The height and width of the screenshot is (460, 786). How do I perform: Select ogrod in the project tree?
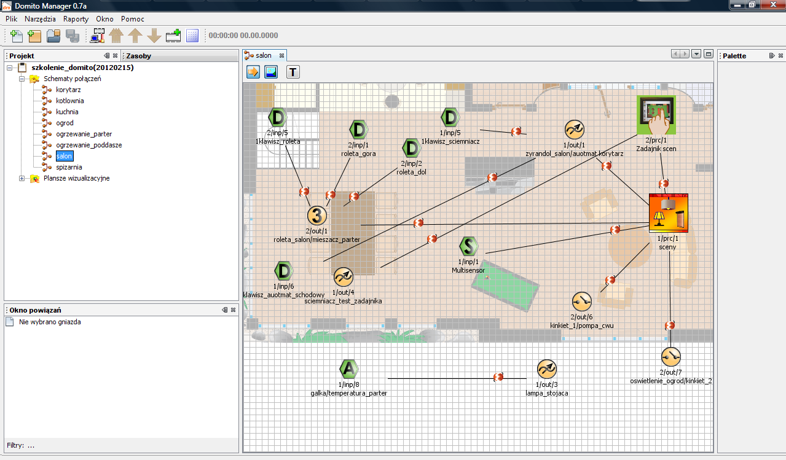point(65,123)
